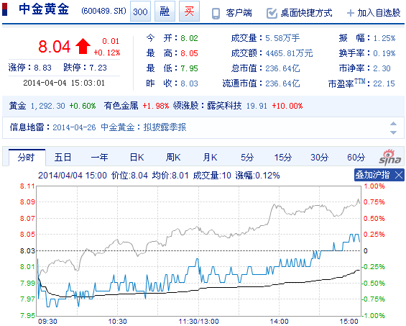Viewport: 406px width, 326px height.
Task: Click the 总市值 236.64亿 value
Action: coord(282,68)
